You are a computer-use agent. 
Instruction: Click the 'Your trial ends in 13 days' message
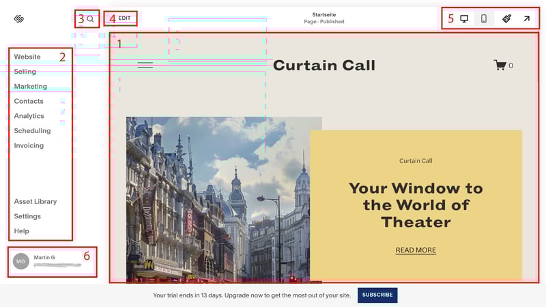tap(252, 295)
